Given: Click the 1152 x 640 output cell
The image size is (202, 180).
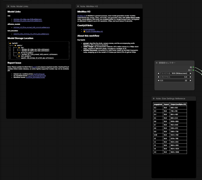Looking at the screenshot, I should [178, 125].
